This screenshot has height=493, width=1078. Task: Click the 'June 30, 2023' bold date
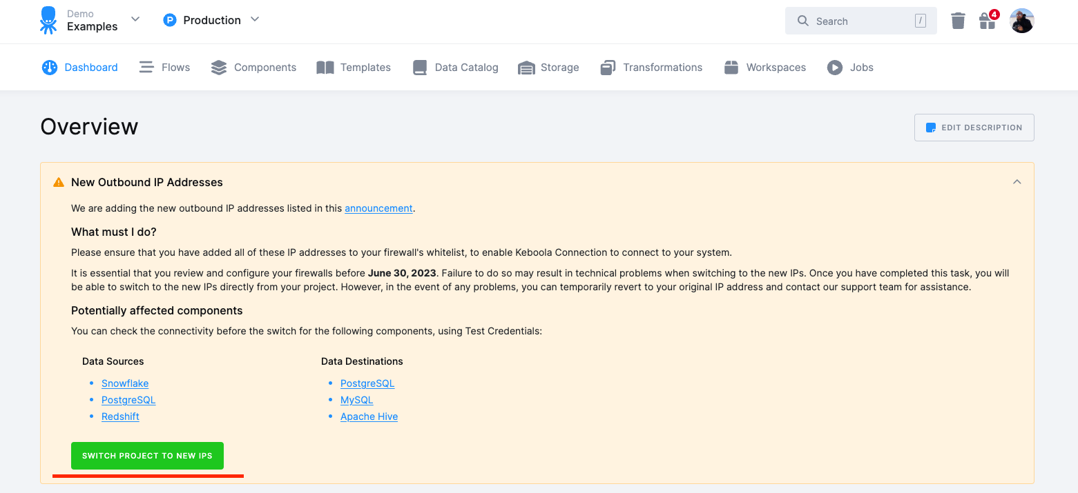pyautogui.click(x=402, y=273)
